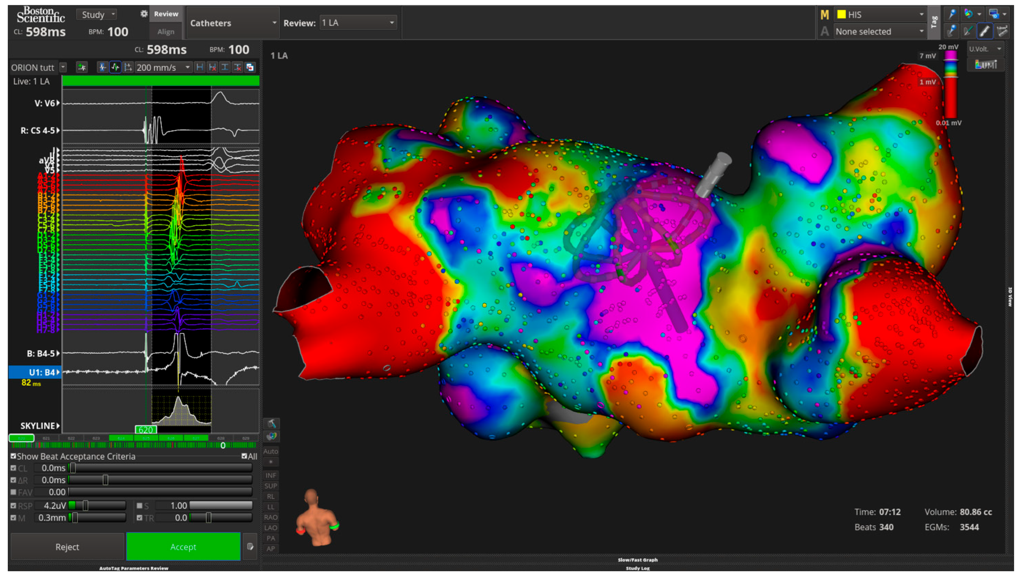Click the settings gear next to Study
This screenshot has height=579, width=1021.
tap(144, 14)
